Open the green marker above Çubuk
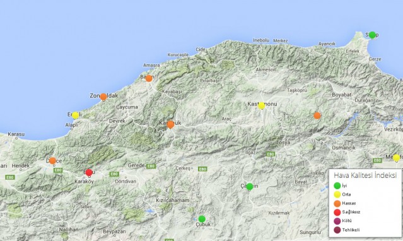The width and height of the screenshot is (403, 241). [x=202, y=219]
